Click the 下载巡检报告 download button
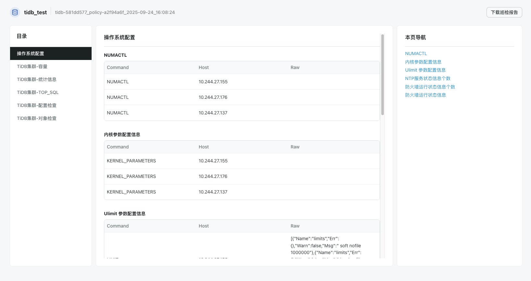The image size is (531, 281). click(504, 12)
